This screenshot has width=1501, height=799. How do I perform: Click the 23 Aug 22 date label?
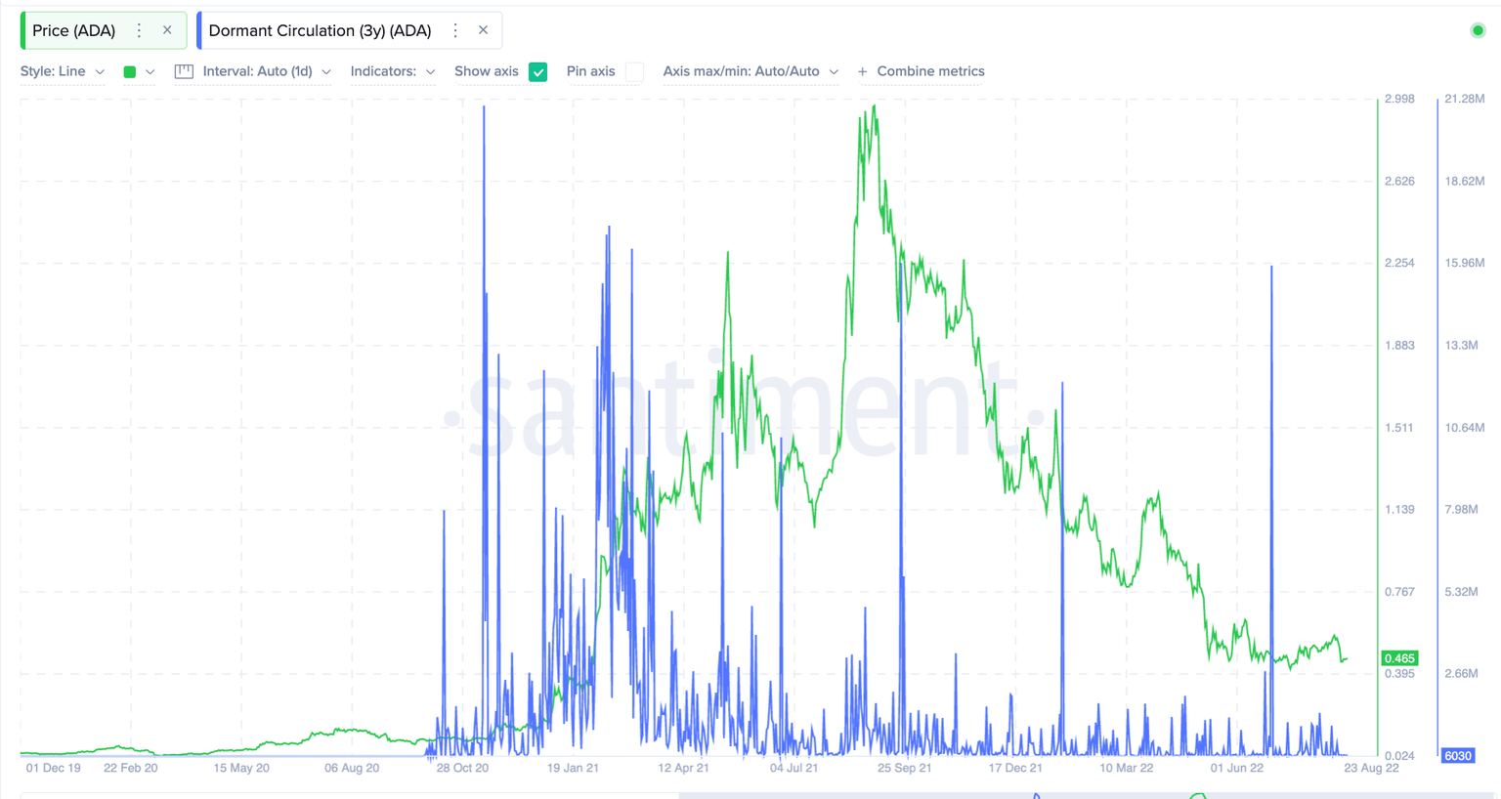(1371, 768)
